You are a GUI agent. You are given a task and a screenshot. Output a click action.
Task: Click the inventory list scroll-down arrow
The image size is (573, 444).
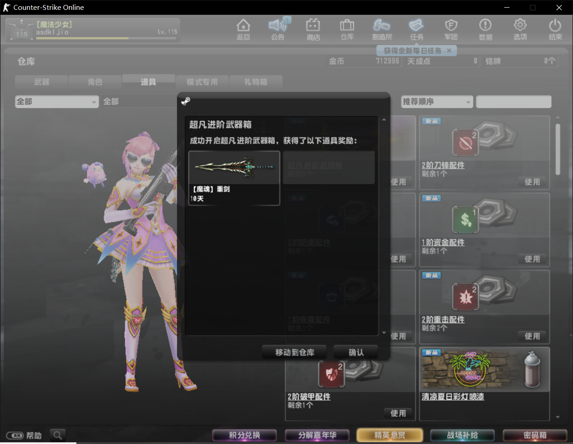coord(558,417)
